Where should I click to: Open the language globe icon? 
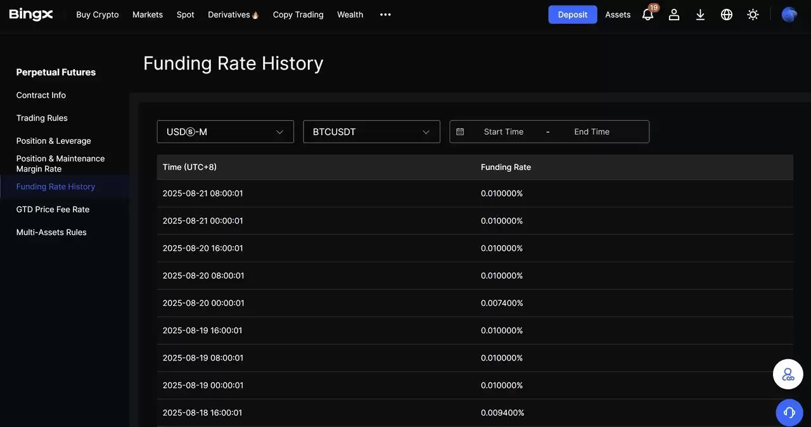[727, 15]
